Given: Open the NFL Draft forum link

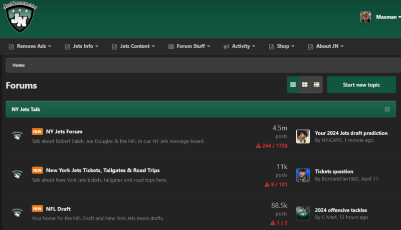Looking at the screenshot, I should click(x=58, y=209).
